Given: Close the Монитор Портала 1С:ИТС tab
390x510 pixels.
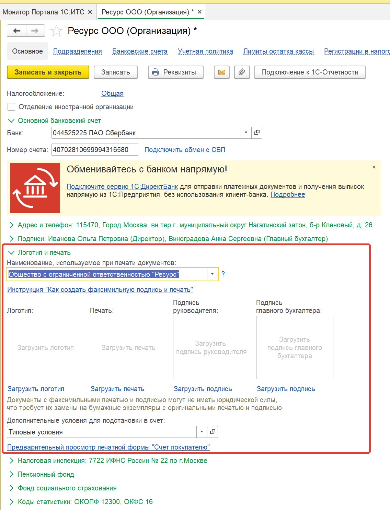Looking at the screenshot, I should pos(90,12).
